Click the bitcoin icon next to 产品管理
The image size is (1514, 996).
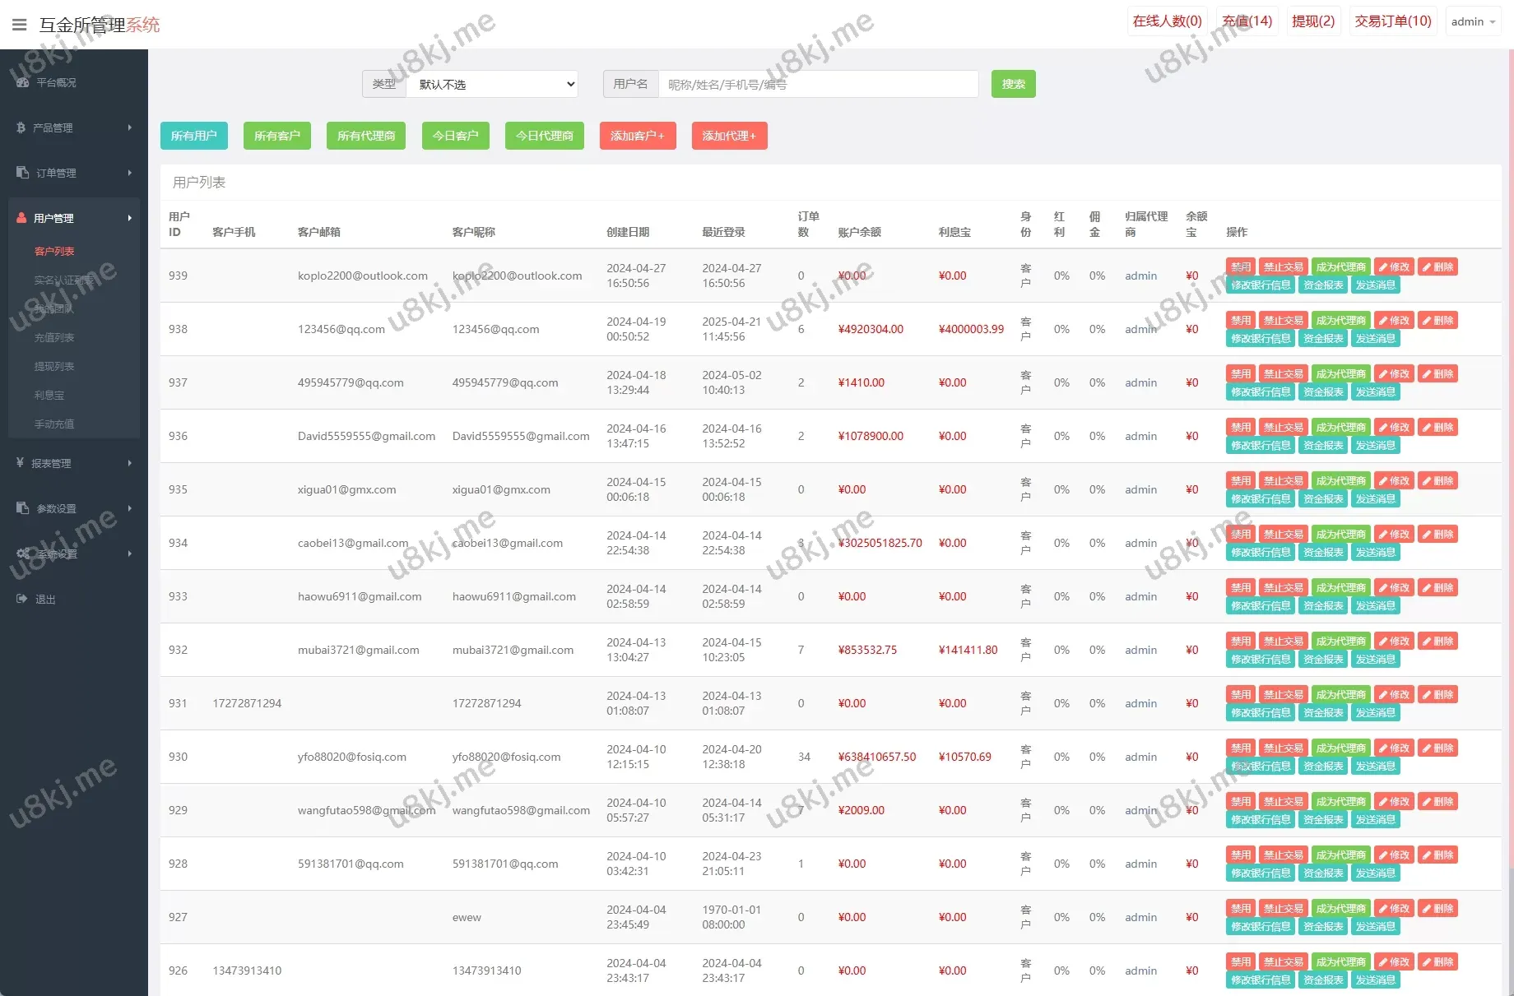21,127
